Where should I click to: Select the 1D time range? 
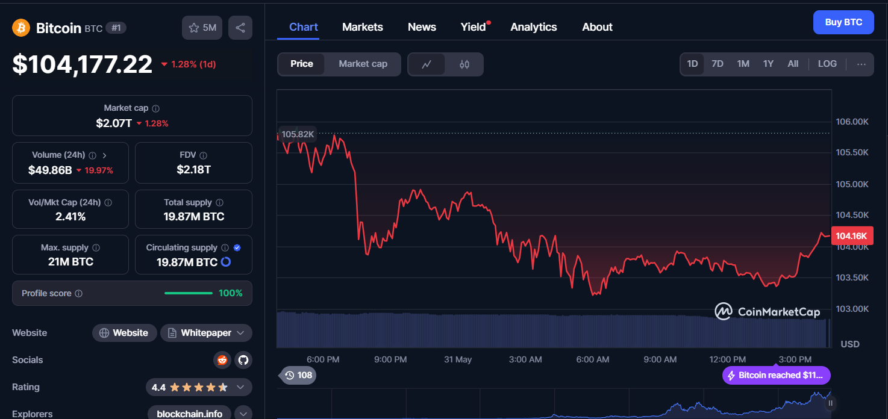[x=693, y=64]
